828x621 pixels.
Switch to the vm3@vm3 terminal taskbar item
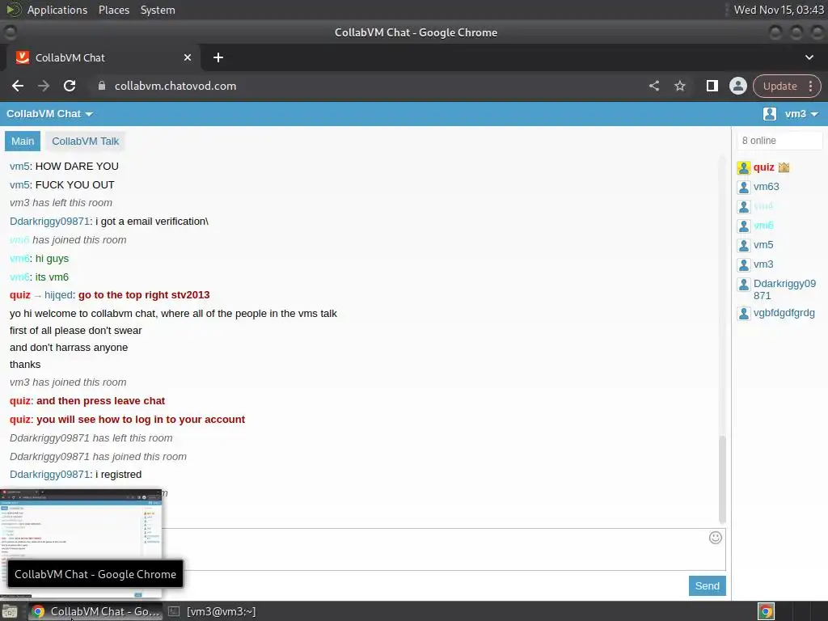[x=212, y=611]
